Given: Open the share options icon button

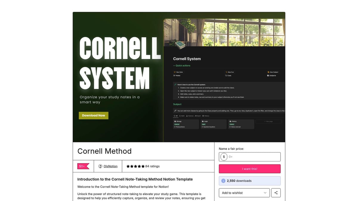Looking at the screenshot, I should 276,193.
